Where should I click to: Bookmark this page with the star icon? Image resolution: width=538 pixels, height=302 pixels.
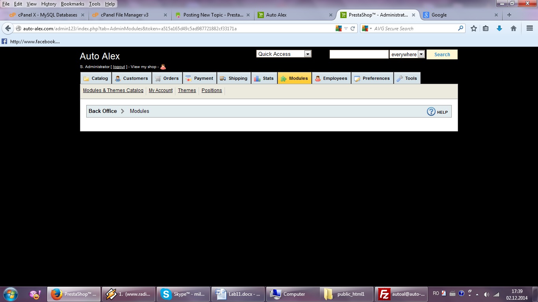tap(474, 28)
